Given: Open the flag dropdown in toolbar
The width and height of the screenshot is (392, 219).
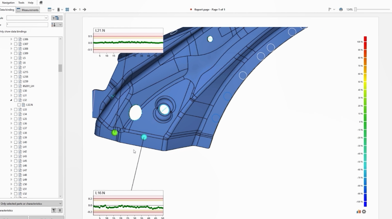Looking at the screenshot, I should click(x=331, y=9).
